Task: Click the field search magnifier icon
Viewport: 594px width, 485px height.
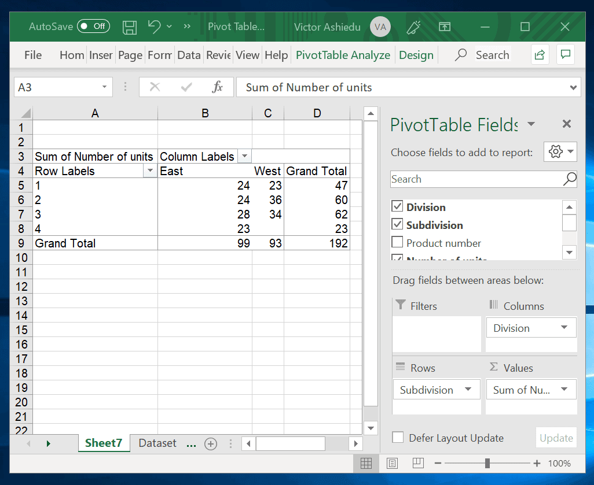Action: pos(569,179)
